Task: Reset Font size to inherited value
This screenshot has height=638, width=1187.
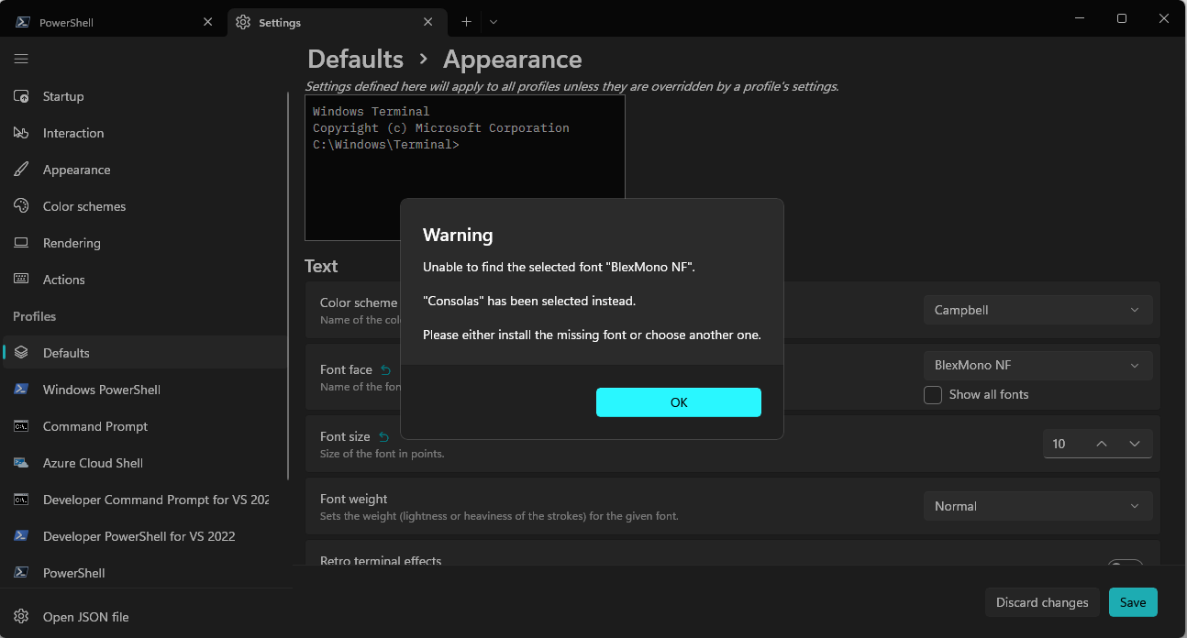Action: tap(383, 437)
